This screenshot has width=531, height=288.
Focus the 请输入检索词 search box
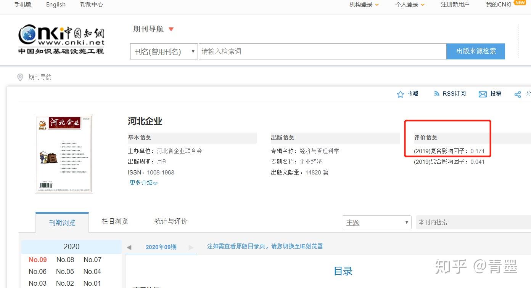322,51
